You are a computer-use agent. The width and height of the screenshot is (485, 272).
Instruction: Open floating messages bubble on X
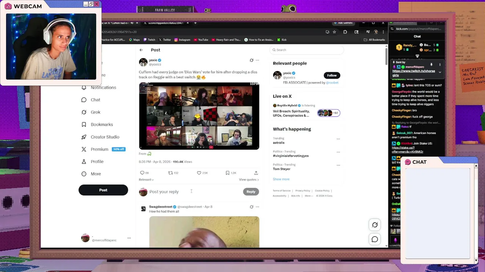pos(375,239)
